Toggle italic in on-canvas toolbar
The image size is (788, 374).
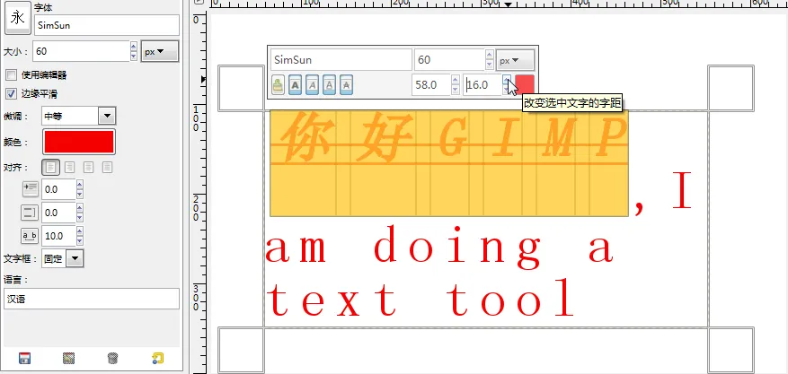pyautogui.click(x=312, y=84)
